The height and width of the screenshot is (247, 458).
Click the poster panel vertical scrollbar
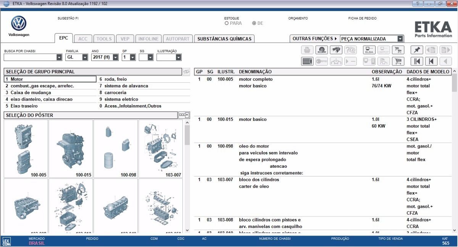point(187,176)
